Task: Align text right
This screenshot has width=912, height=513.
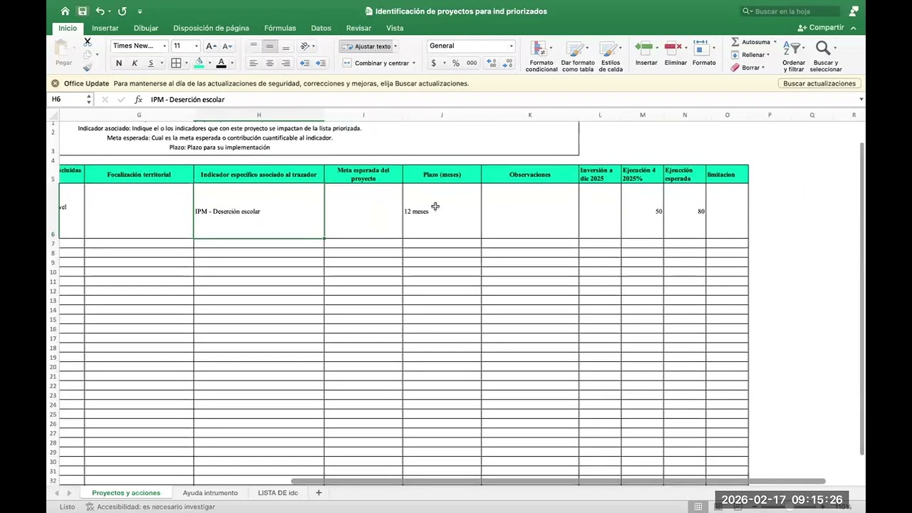Action: [286, 63]
